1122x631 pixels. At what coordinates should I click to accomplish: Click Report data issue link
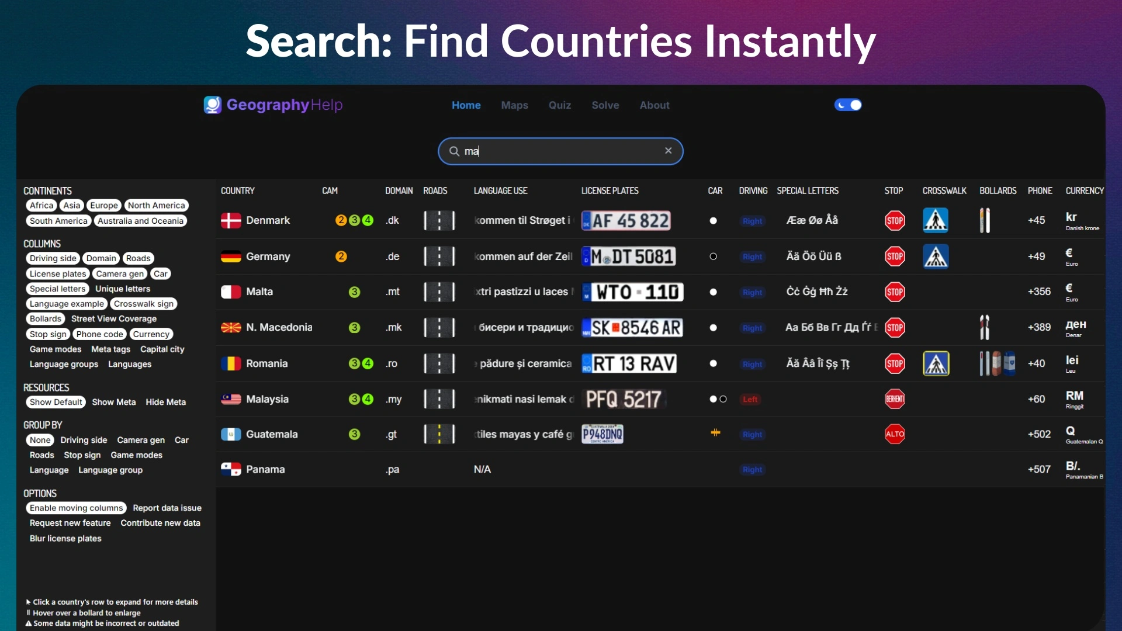[167, 508]
